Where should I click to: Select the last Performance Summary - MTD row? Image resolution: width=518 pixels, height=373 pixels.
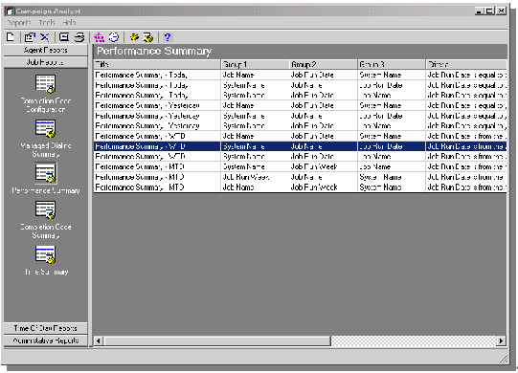tap(300, 187)
